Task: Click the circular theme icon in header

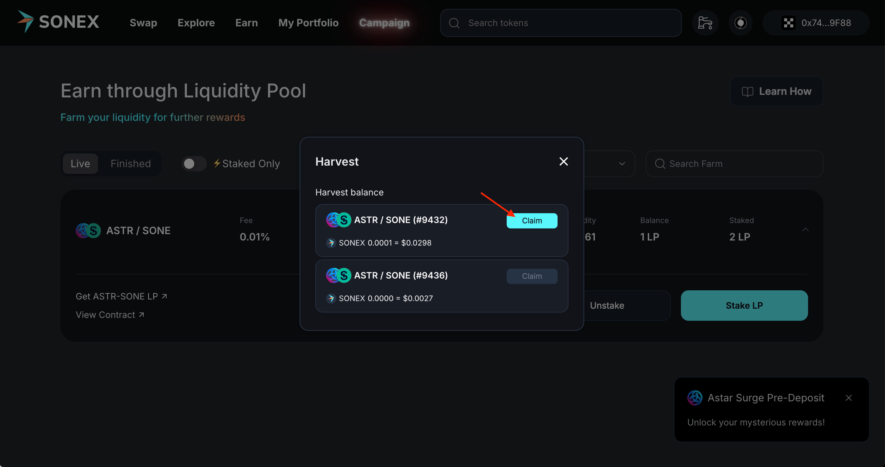Action: point(741,23)
